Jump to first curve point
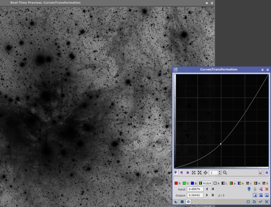Screen dimensions: 271x207 point(213,189)
